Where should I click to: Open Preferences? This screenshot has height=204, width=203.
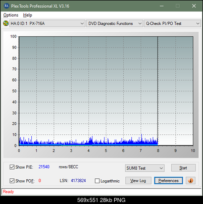click(169, 181)
